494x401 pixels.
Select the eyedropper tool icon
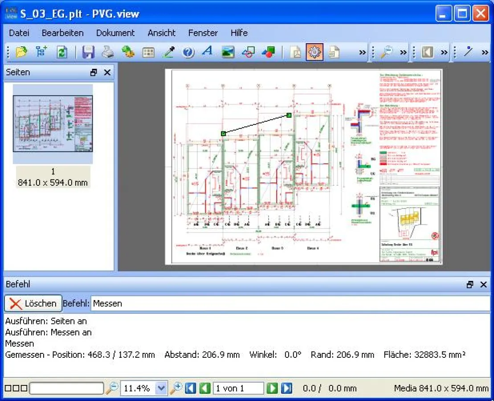tap(168, 52)
